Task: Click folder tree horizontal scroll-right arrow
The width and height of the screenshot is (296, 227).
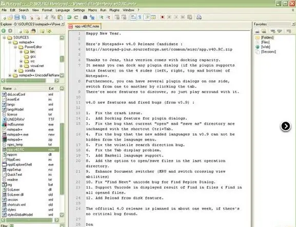Action: pos(56,80)
